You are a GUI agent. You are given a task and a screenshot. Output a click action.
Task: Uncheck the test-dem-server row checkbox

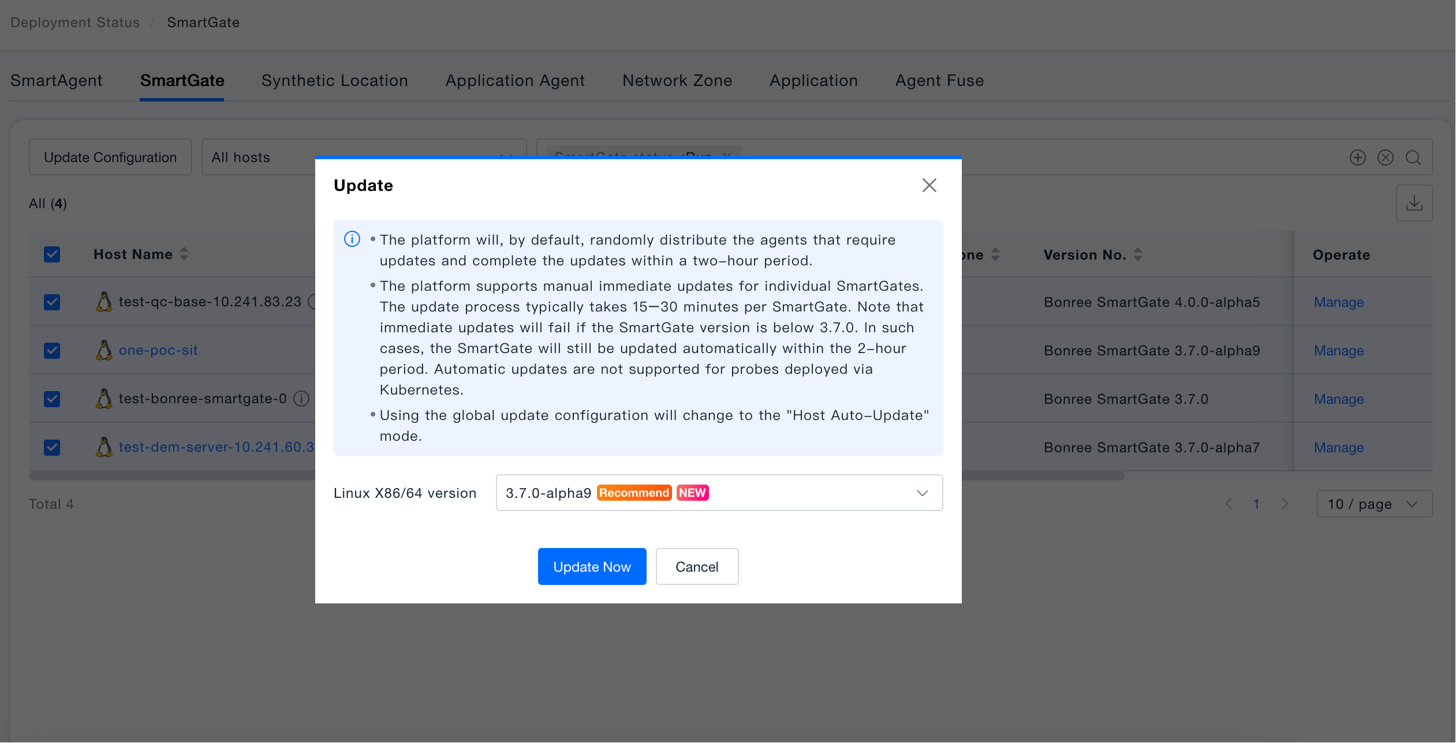(52, 448)
